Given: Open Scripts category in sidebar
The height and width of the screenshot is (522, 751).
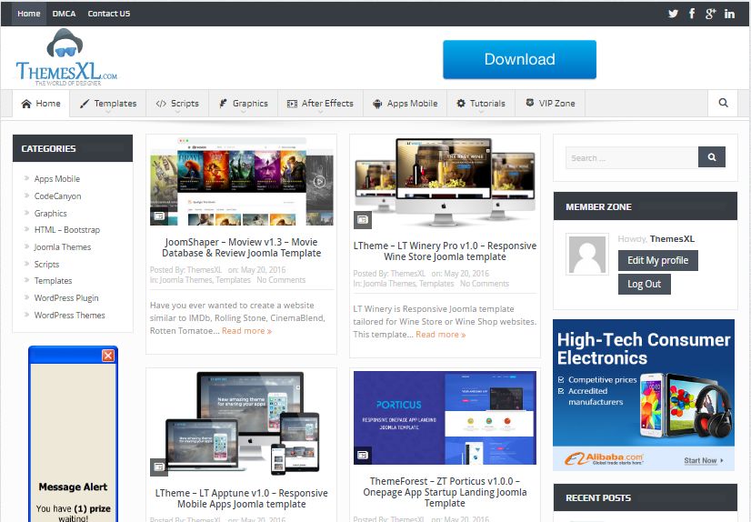Looking at the screenshot, I should click(x=46, y=265).
